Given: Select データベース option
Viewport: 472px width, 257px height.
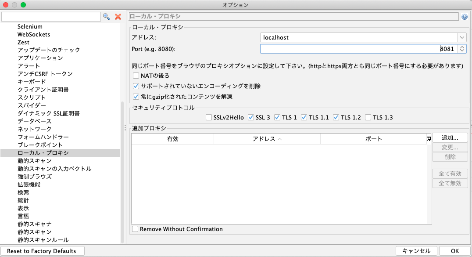Looking at the screenshot, I should (35, 121).
